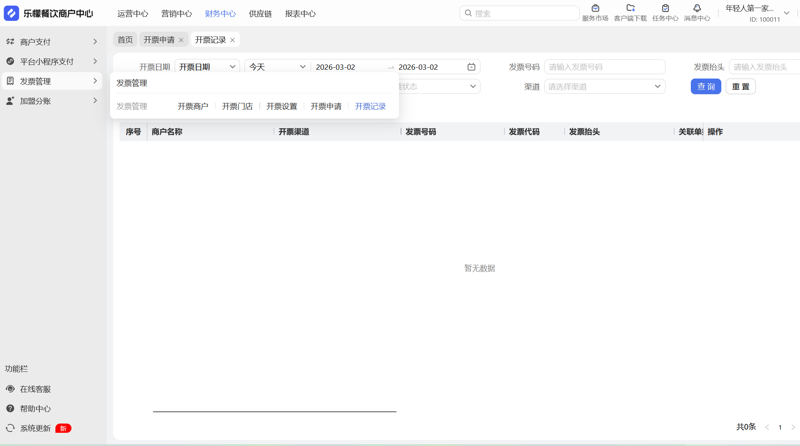Click the horizontal table scrollbar

pos(275,412)
